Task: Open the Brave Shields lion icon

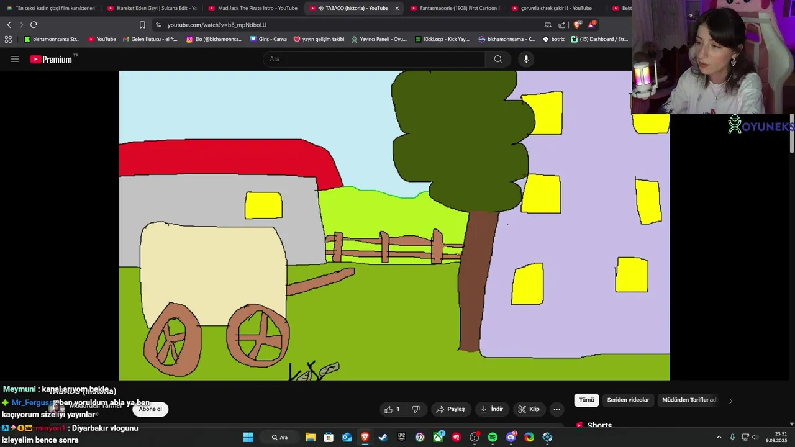Action: (577, 25)
